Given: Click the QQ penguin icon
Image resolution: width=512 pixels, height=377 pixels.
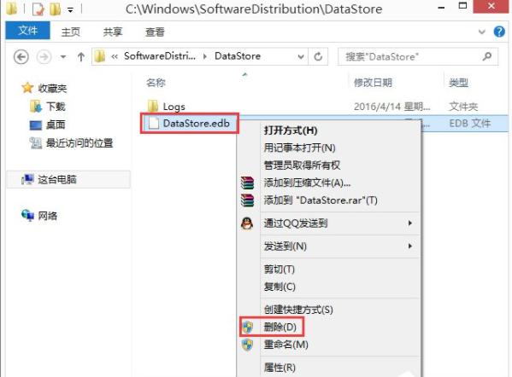Looking at the screenshot, I should point(247,223).
